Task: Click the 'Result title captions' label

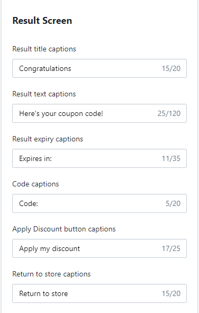Action: pos(44,49)
